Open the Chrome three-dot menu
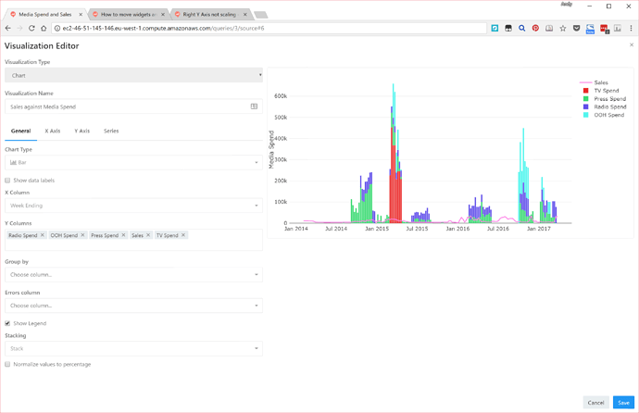 click(x=631, y=28)
